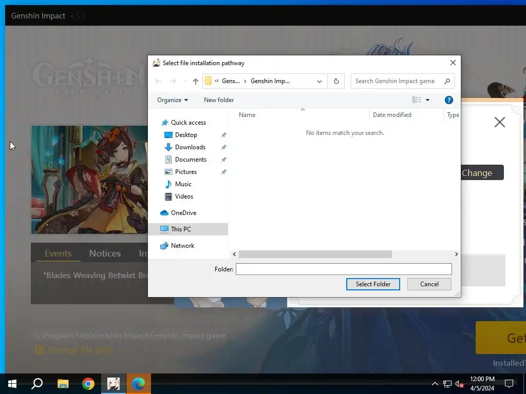The width and height of the screenshot is (526, 394).
Task: Select Quick access in navigation pane
Action: [188, 123]
